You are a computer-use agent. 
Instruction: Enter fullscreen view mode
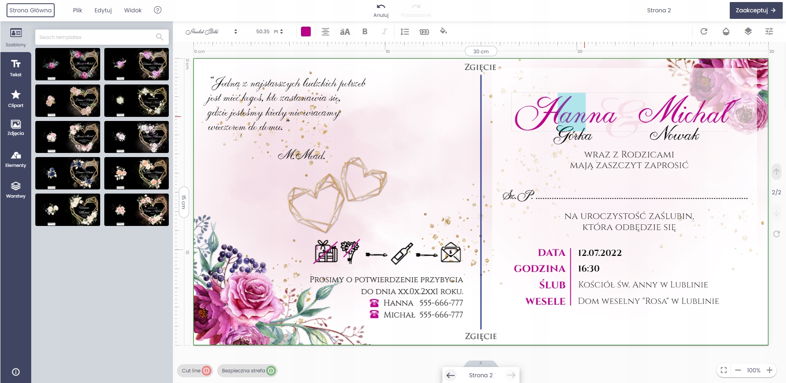point(724,370)
